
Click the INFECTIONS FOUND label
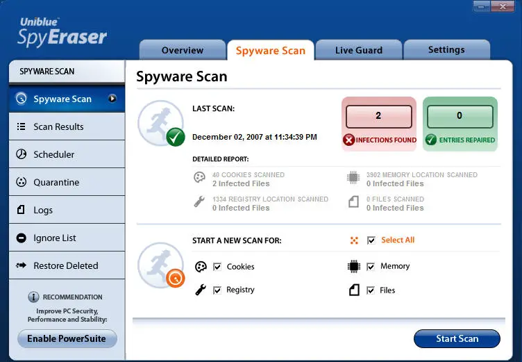pos(386,140)
